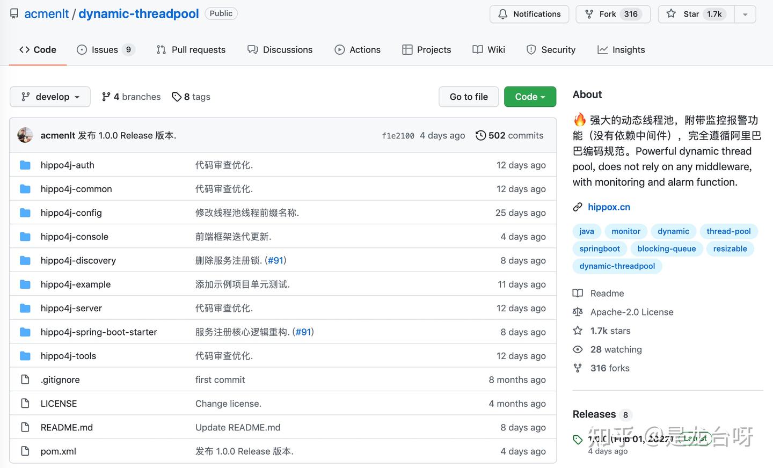Screen dimensions: 773x468
Task: Open the Notifications bell icon
Action: point(504,14)
